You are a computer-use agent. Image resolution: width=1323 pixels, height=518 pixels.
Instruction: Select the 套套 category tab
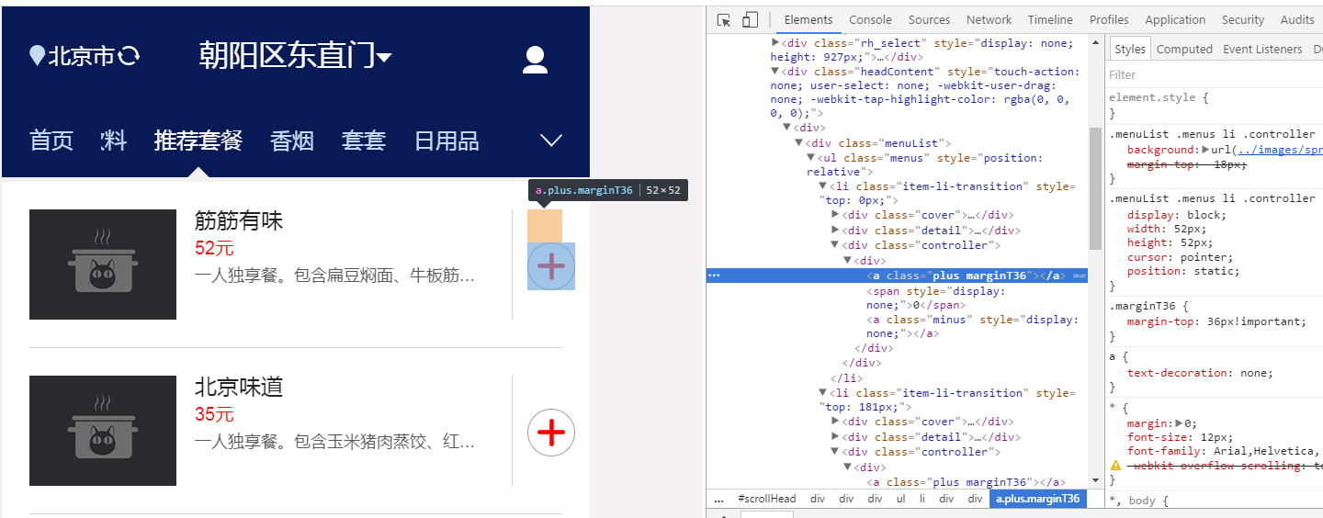coord(364,141)
